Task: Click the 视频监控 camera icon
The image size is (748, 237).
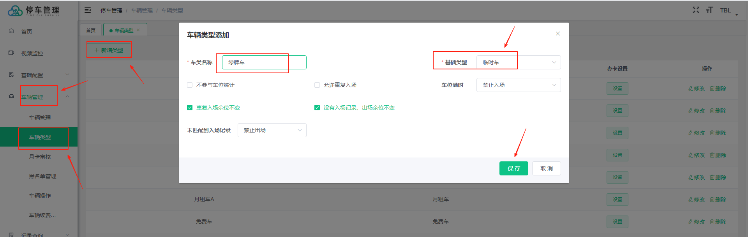Action: pyautogui.click(x=11, y=53)
